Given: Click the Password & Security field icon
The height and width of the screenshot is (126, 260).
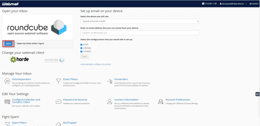Looking at the screenshot, I should pos(59,102).
